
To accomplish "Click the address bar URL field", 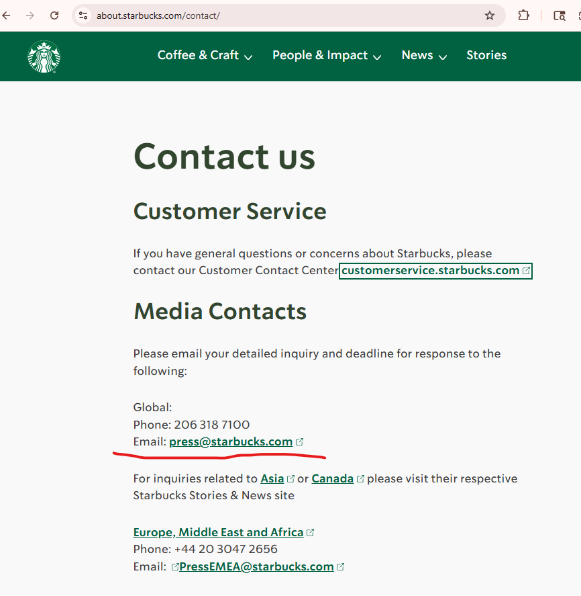I will [x=288, y=15].
